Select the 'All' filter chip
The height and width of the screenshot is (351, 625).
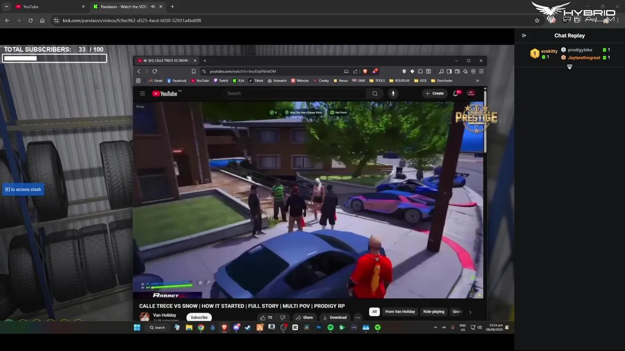click(375, 312)
